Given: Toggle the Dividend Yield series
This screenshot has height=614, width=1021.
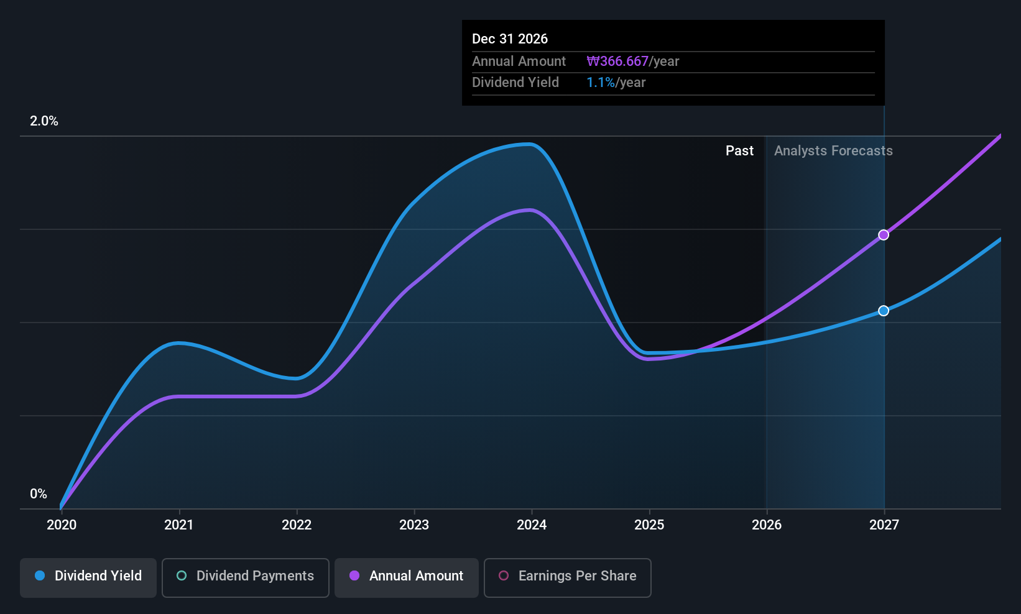Looking at the screenshot, I should (x=88, y=578).
